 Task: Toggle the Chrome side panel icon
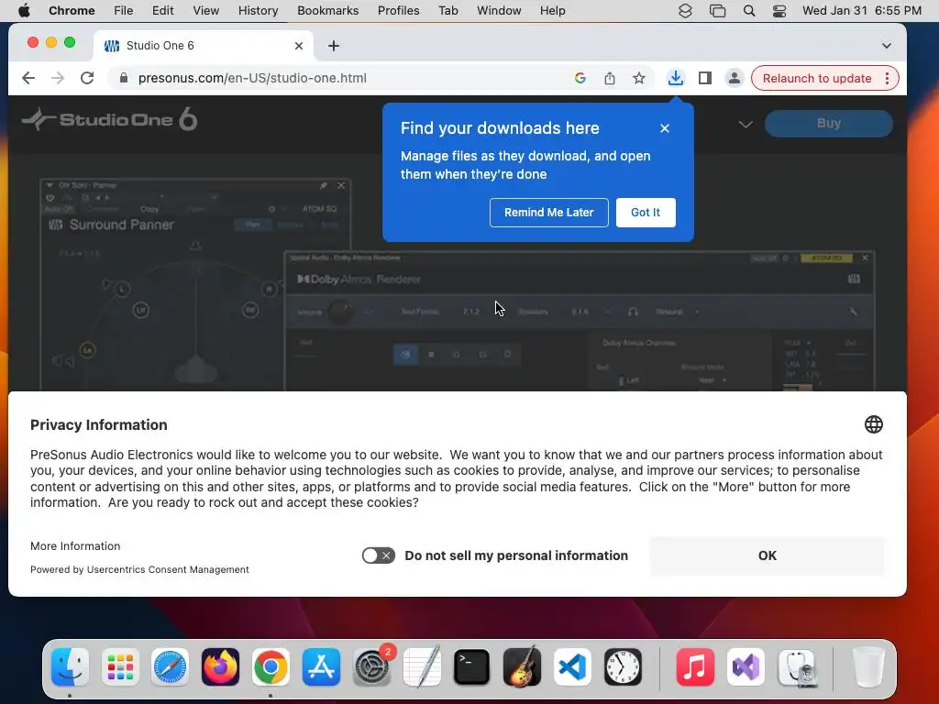705,79
